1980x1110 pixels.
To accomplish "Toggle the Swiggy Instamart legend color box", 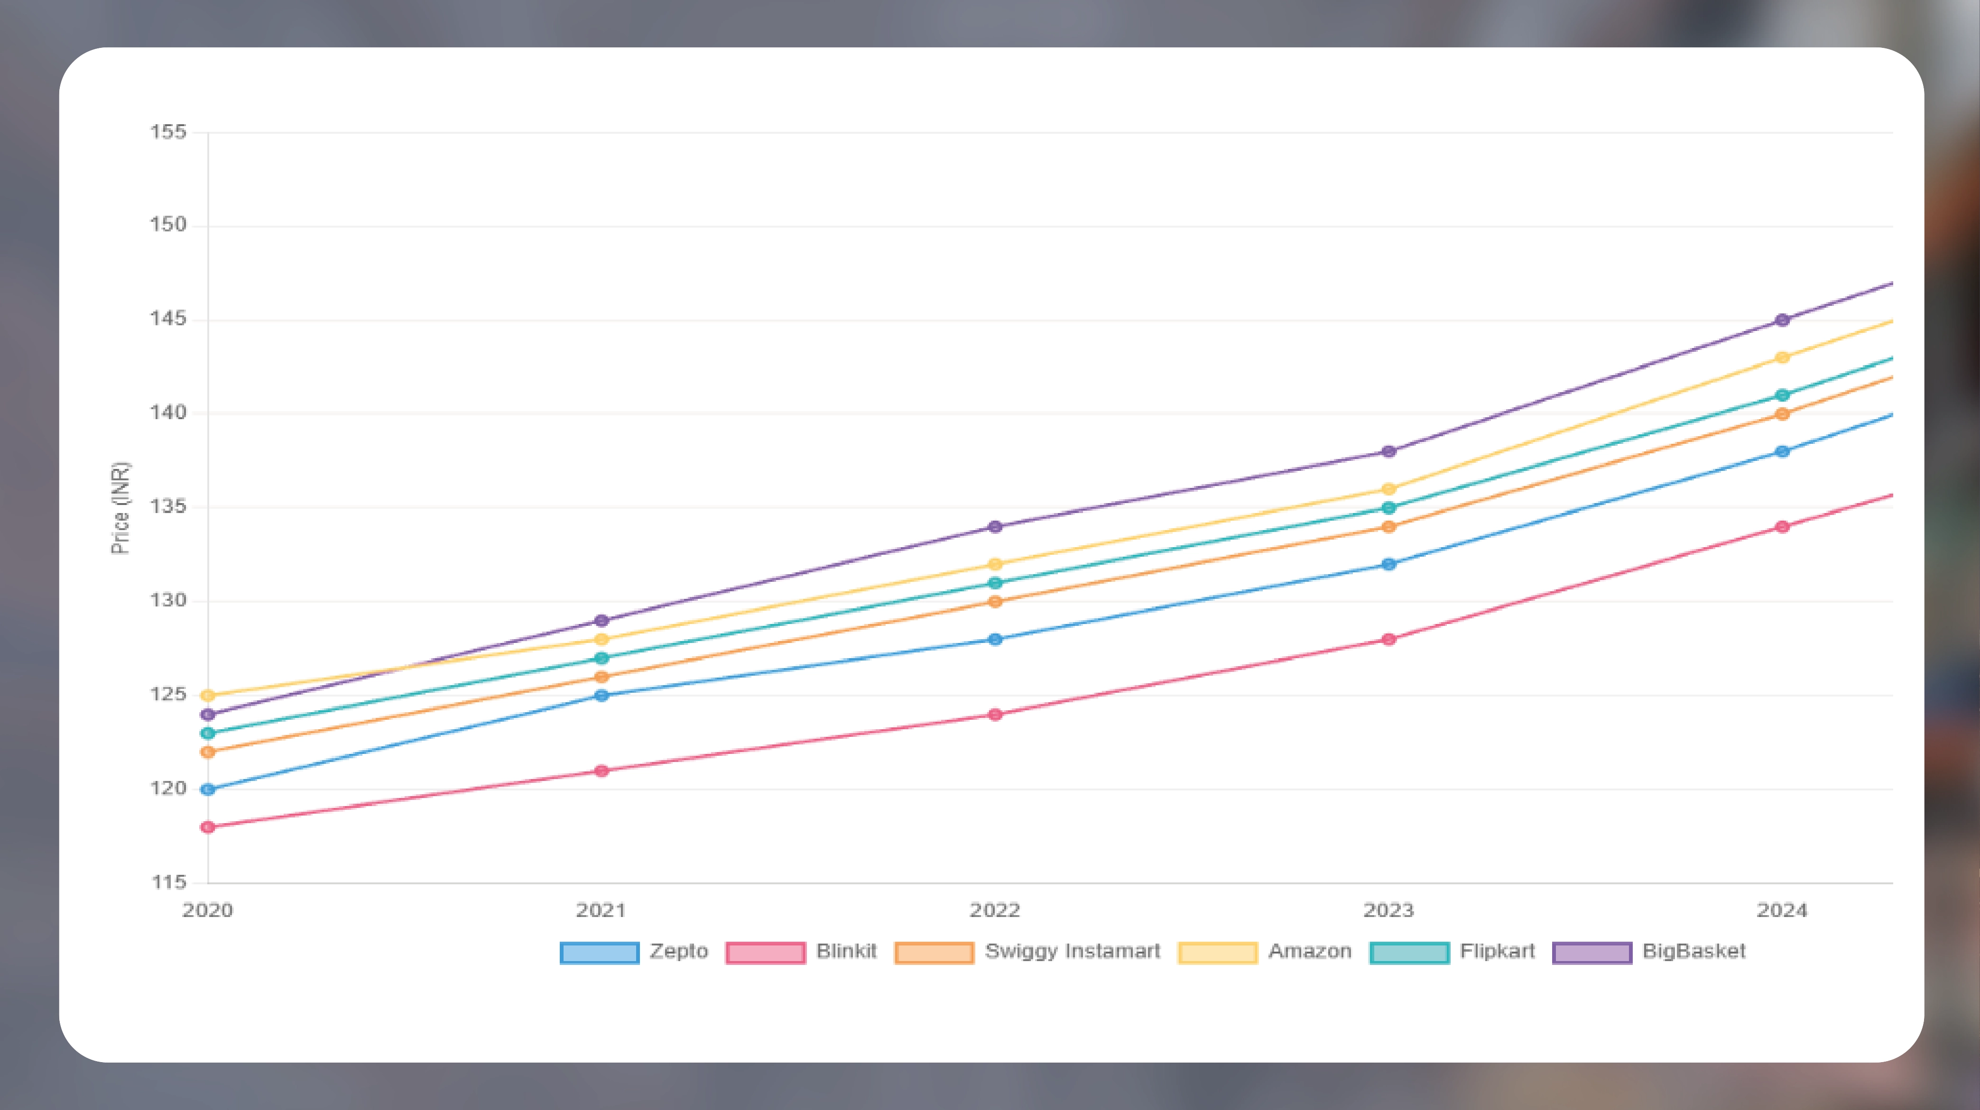I will point(934,953).
